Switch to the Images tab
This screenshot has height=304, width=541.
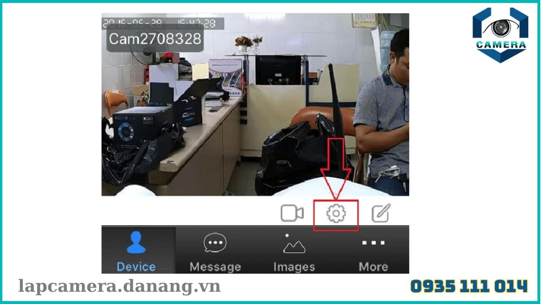tap(294, 258)
